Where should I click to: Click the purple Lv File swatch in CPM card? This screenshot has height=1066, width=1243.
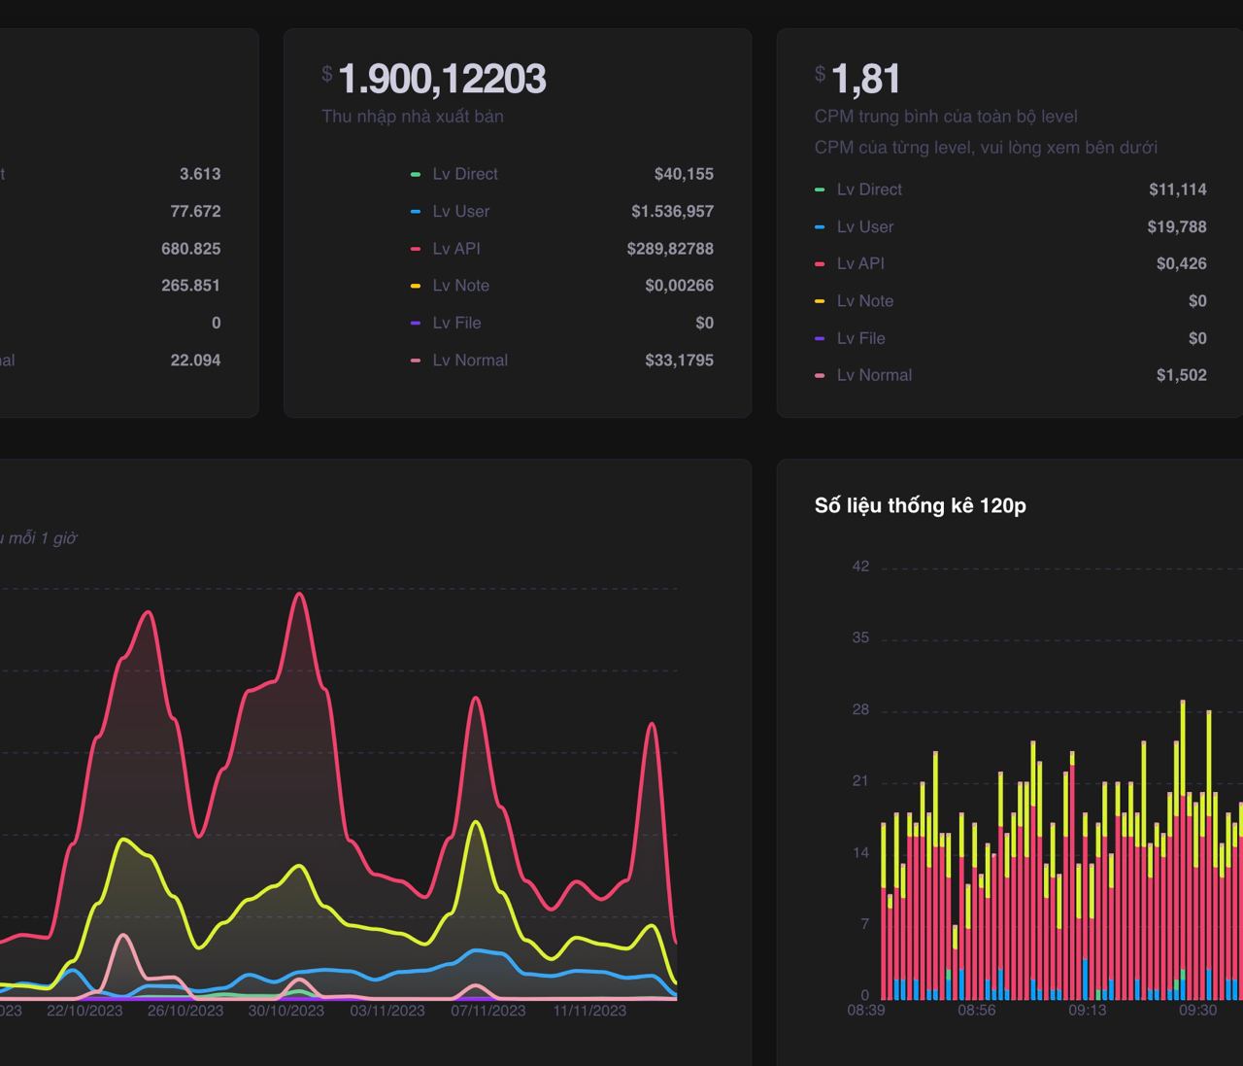[x=820, y=338]
